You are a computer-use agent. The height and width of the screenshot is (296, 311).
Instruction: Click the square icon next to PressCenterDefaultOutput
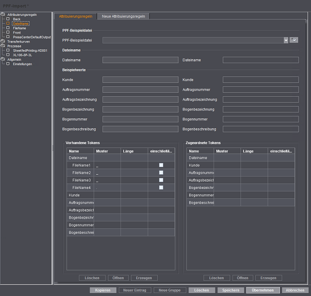click(x=8, y=37)
